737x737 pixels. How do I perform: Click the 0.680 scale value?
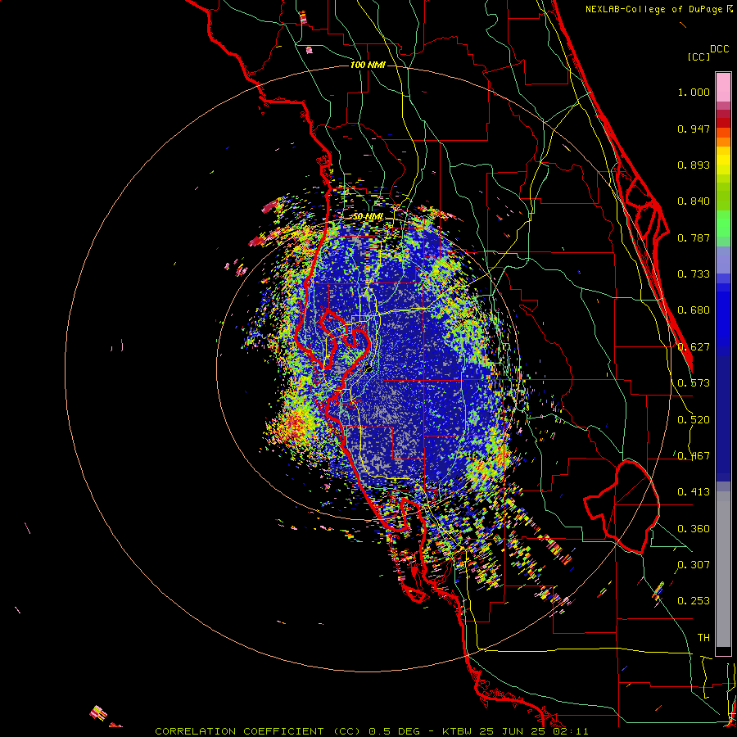[694, 310]
